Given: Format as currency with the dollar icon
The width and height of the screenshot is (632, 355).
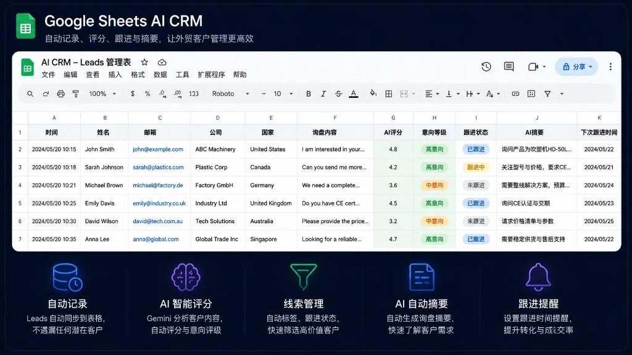Looking at the screenshot, I should [133, 94].
